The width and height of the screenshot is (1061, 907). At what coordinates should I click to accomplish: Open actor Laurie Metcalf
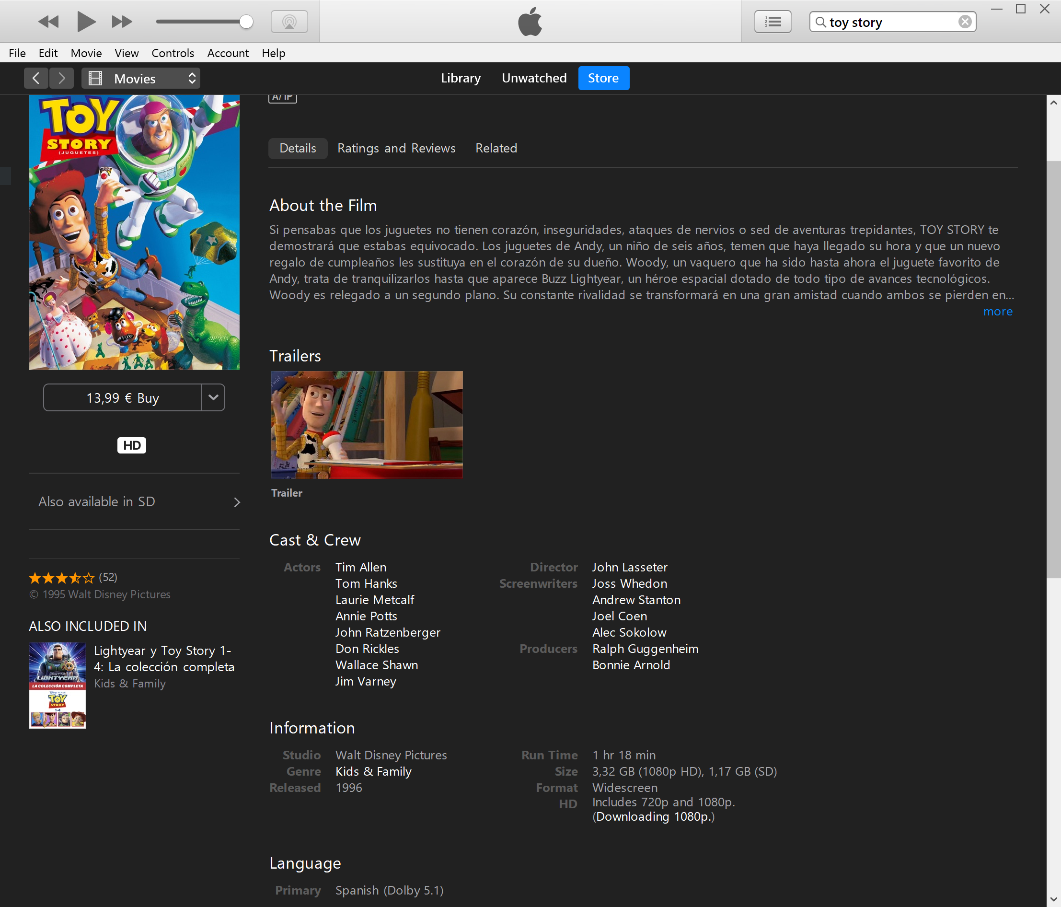[375, 600]
